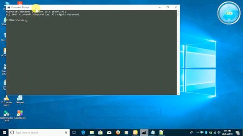
Task: Open Microsoft Store from the taskbar
Action: pos(100,133)
